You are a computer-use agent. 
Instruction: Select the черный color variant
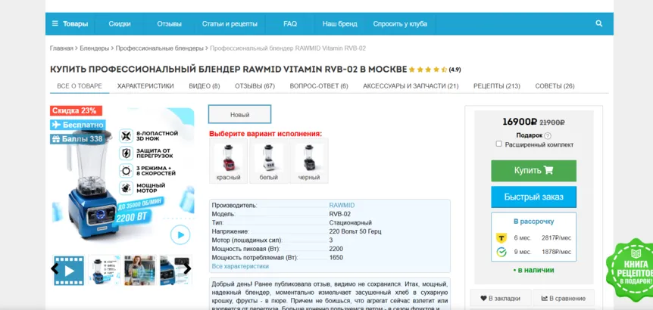pyautogui.click(x=309, y=161)
